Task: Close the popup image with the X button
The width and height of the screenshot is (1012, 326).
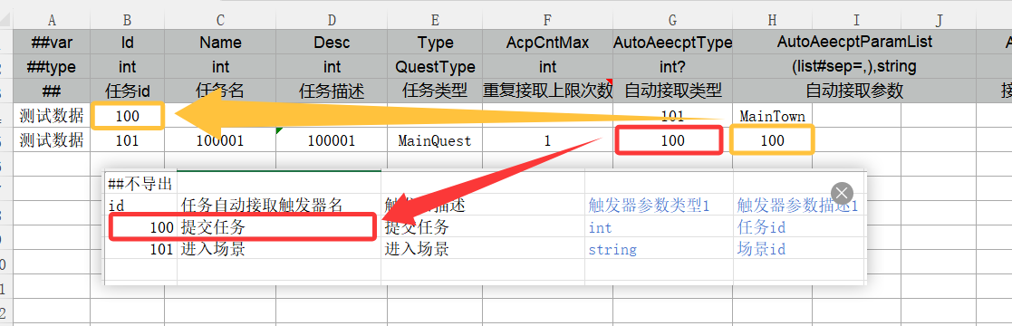Action: 842,192
